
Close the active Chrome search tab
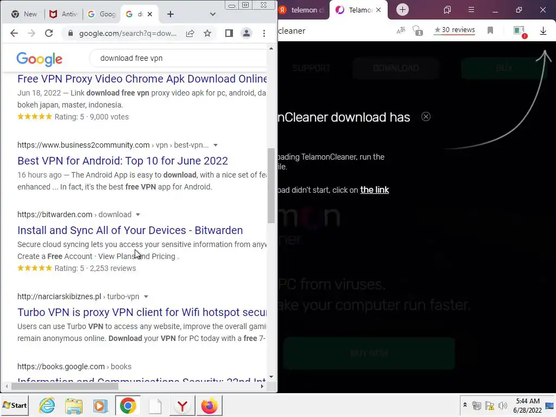[150, 14]
